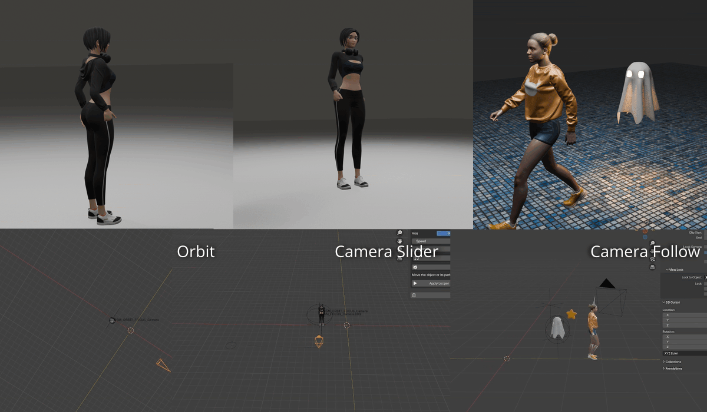
Task: Click the Location Z field
Action: click(685, 325)
